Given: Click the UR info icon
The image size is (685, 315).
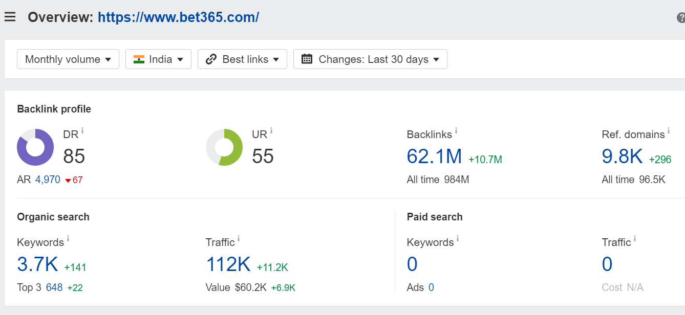Looking at the screenshot, I should click(271, 130).
